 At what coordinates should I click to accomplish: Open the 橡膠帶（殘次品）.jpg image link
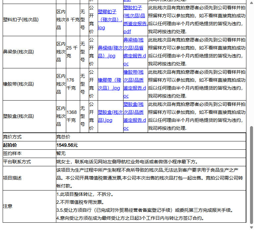pos(109,84)
